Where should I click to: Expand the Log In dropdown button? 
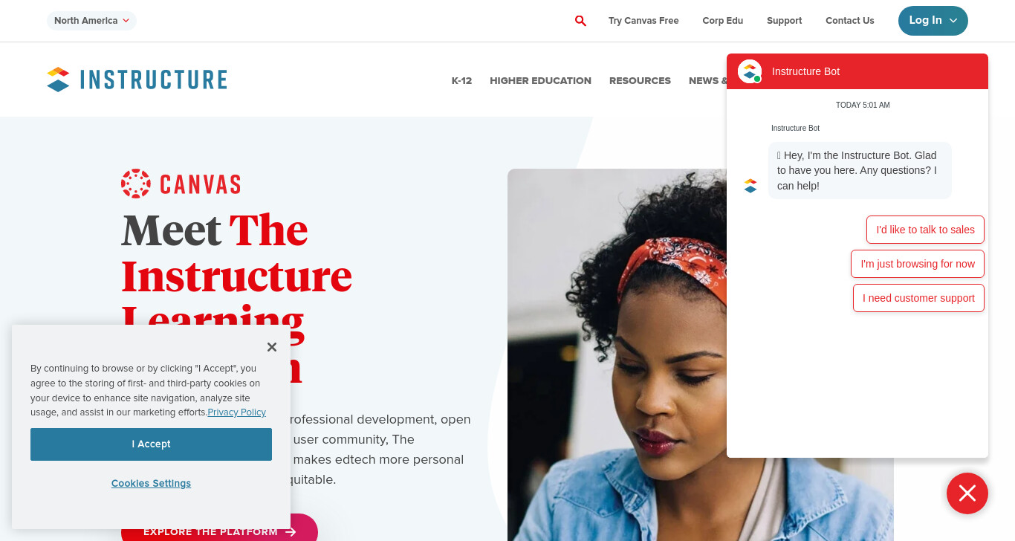[x=933, y=21]
